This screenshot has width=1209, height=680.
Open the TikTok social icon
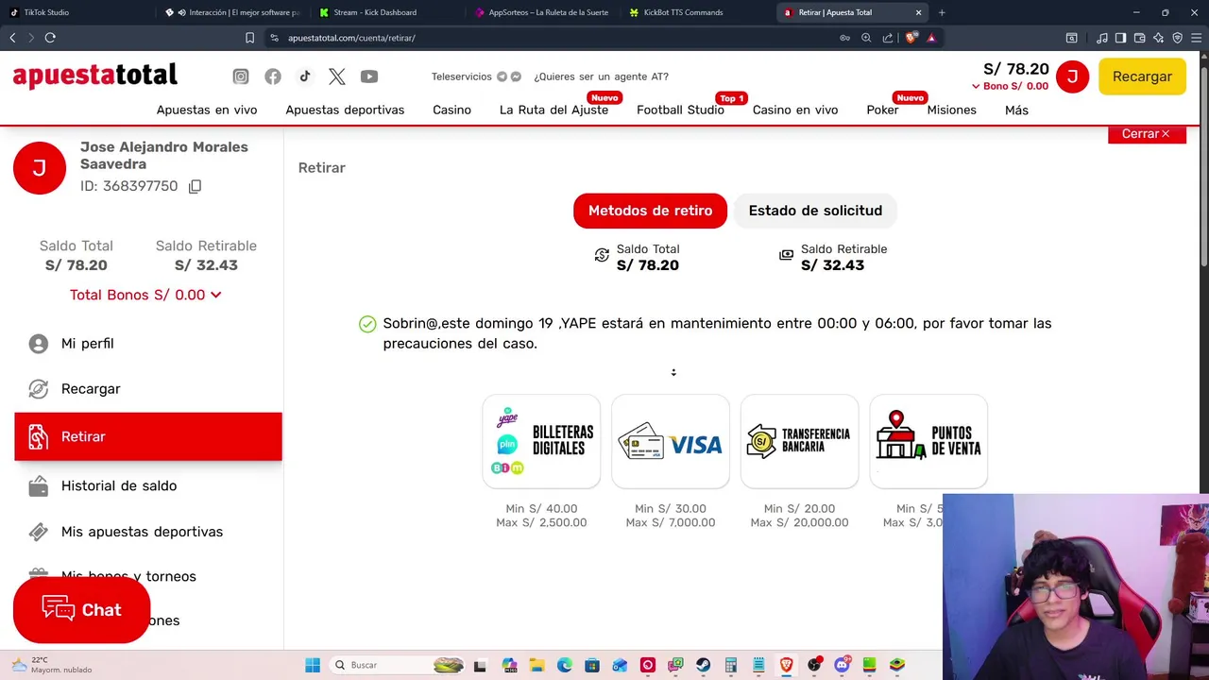tap(304, 76)
